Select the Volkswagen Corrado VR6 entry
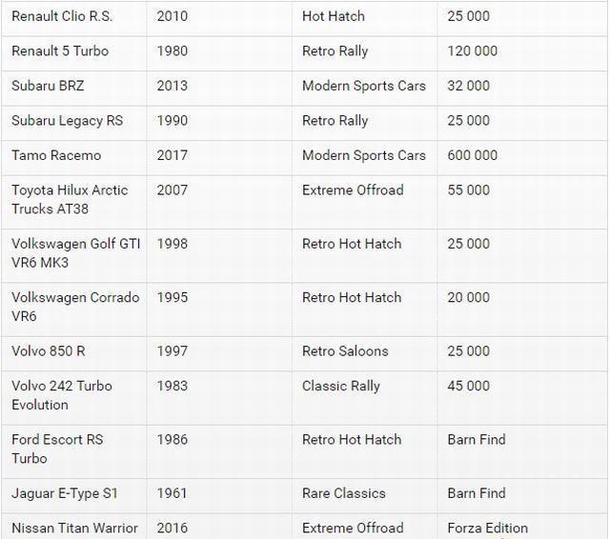The height and width of the screenshot is (539, 610). click(75, 307)
